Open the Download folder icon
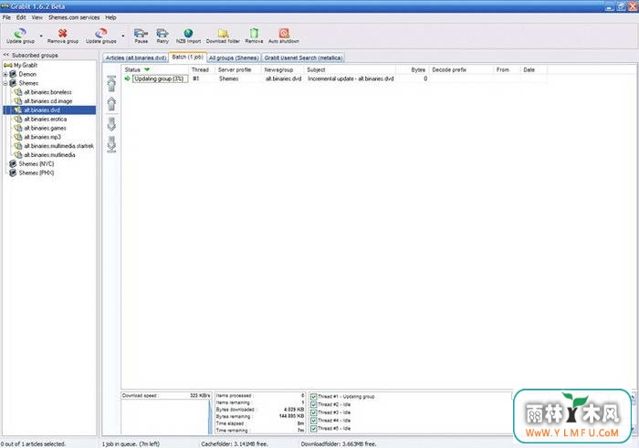Viewport: 639px width, 448px height. tap(223, 33)
